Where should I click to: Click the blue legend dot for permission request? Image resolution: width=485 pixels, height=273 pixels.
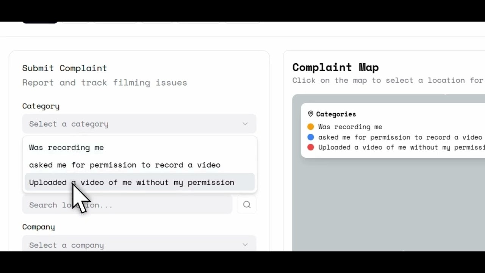(x=311, y=137)
